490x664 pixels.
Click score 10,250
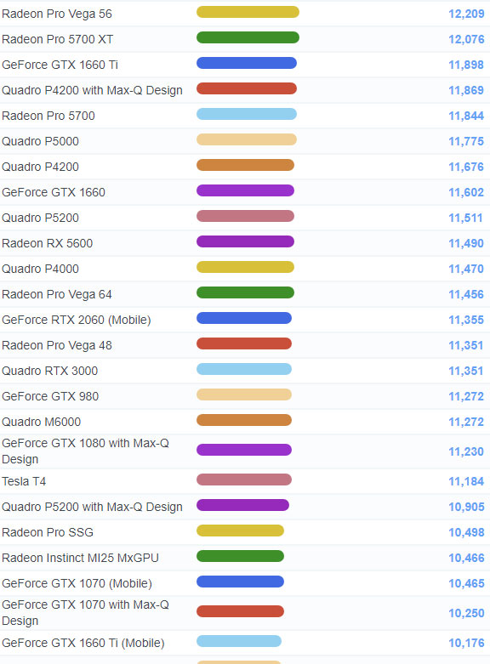466,613
